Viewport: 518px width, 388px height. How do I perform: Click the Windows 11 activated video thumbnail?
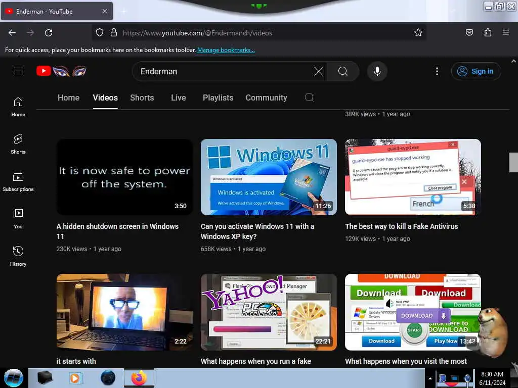pyautogui.click(x=269, y=177)
